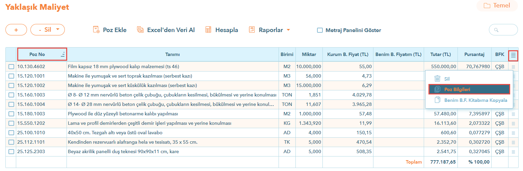Viewport: 523px width, 171px height.
Task: Open row menu icon for 10.130.4602
Action: coord(513,67)
